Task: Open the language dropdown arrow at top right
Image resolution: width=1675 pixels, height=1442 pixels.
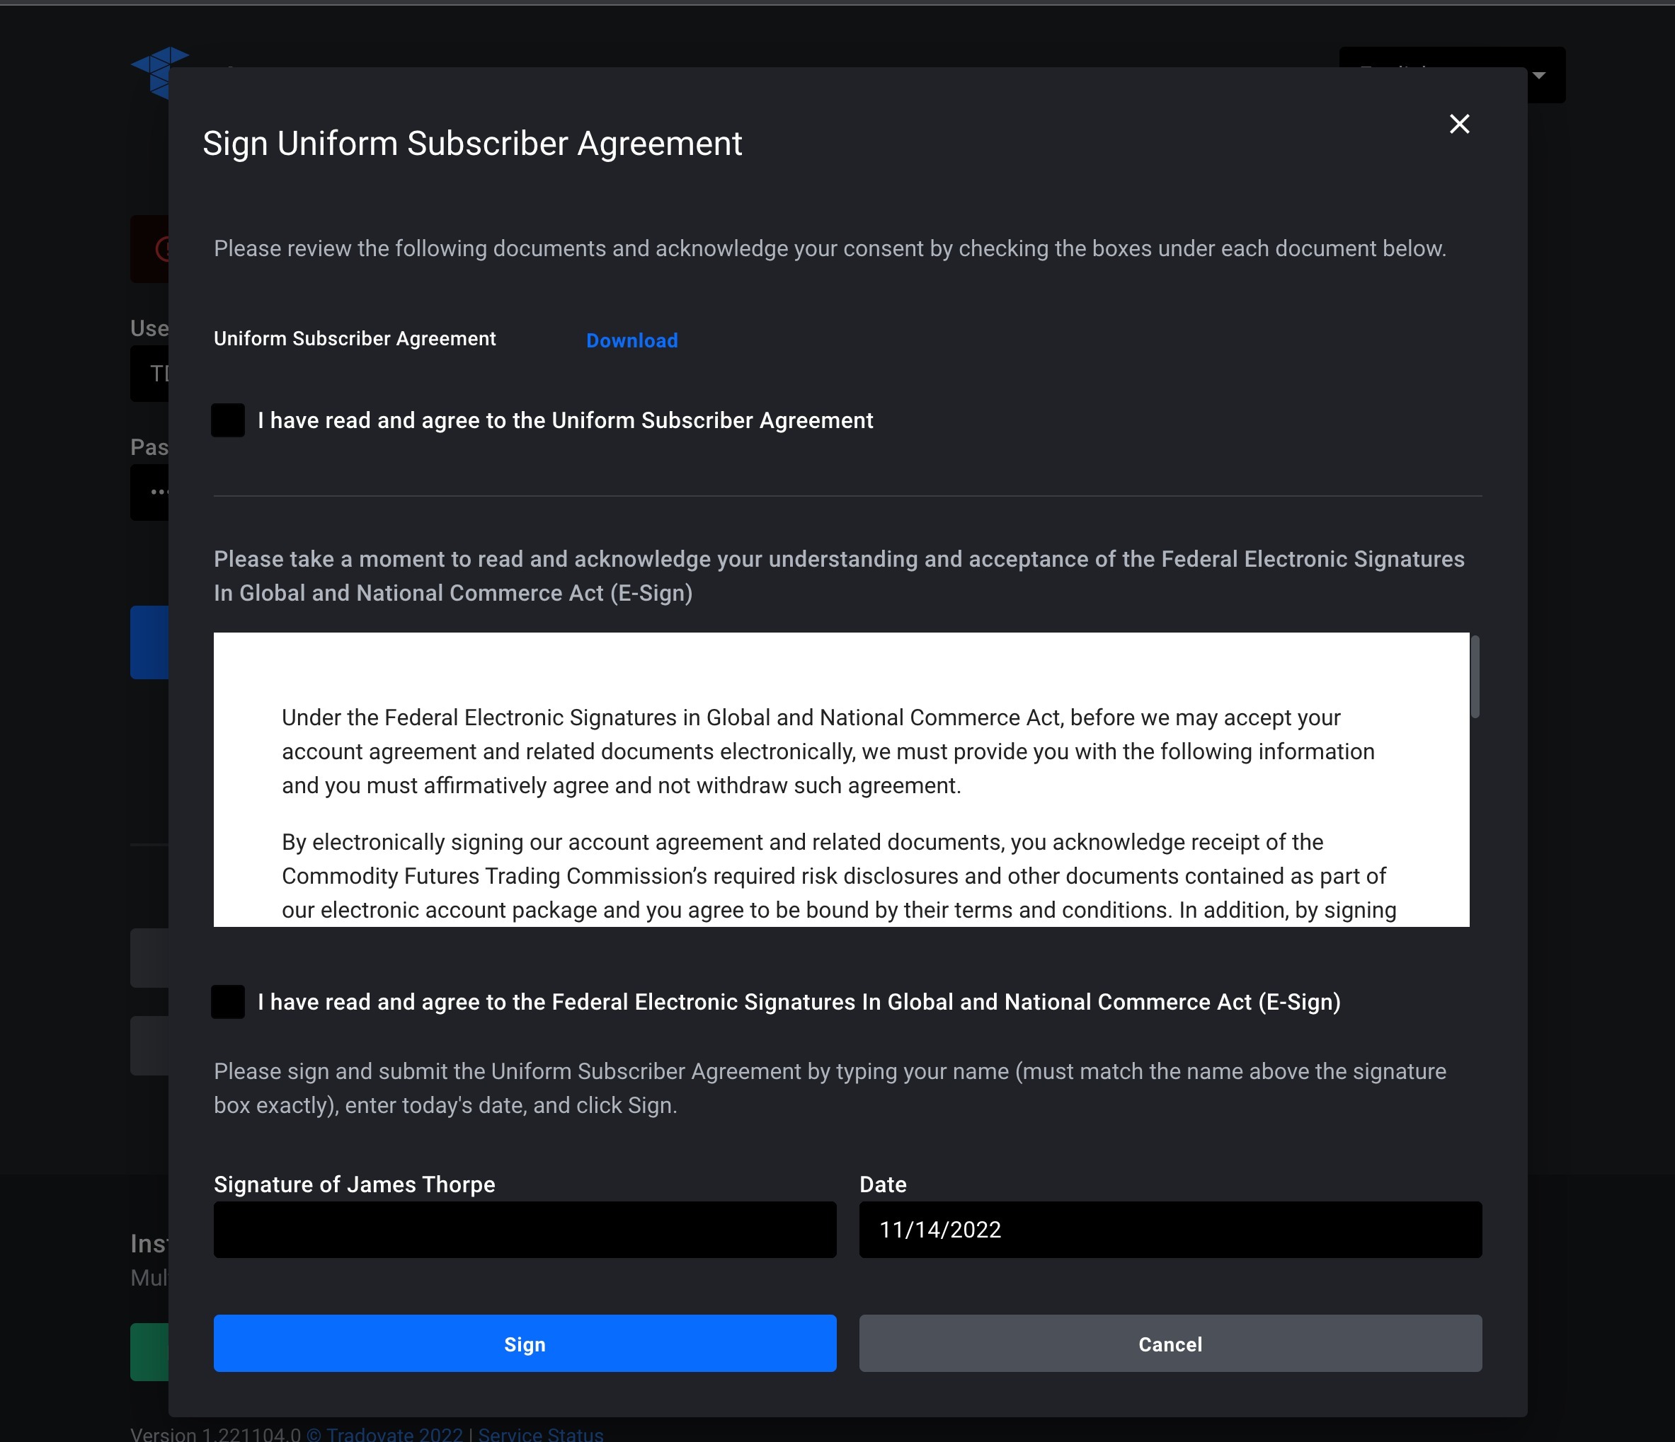Action: [x=1539, y=75]
